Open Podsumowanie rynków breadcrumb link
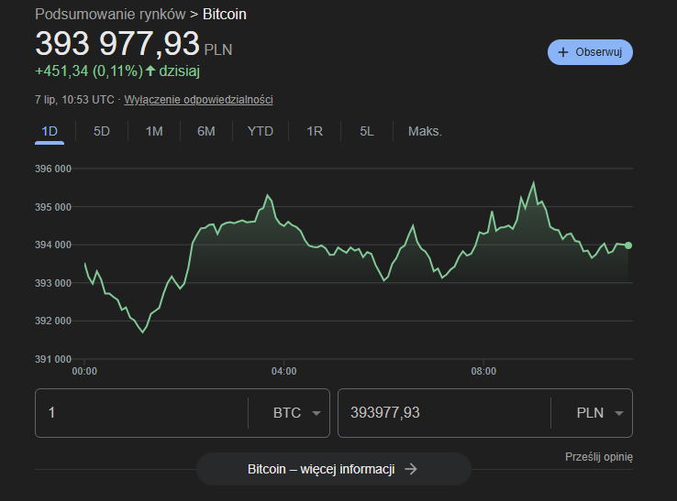677x501 pixels. pos(110,15)
